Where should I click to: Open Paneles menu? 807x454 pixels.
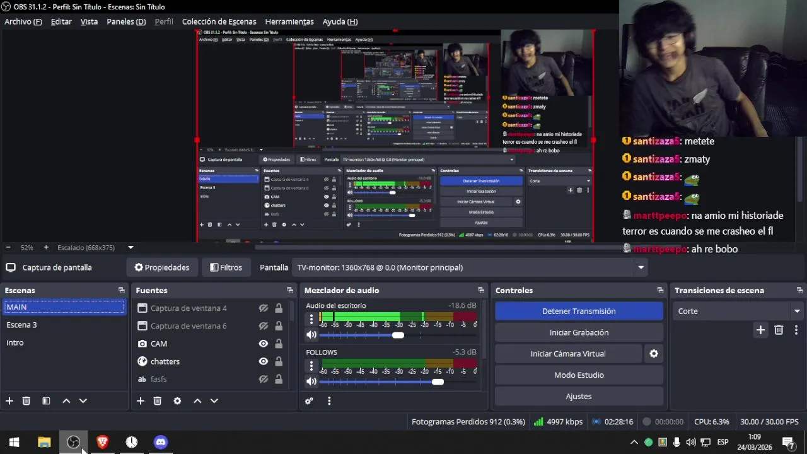point(126,21)
